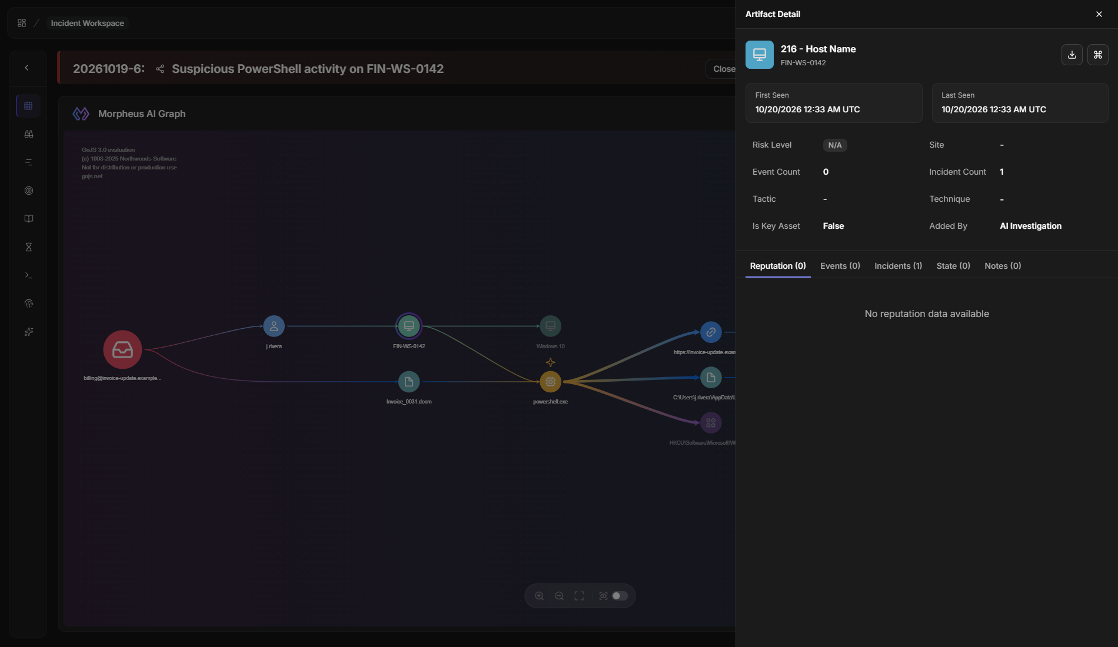Viewport: 1118px width, 647px height.
Task: Select the j.rivera user node
Action: point(274,326)
